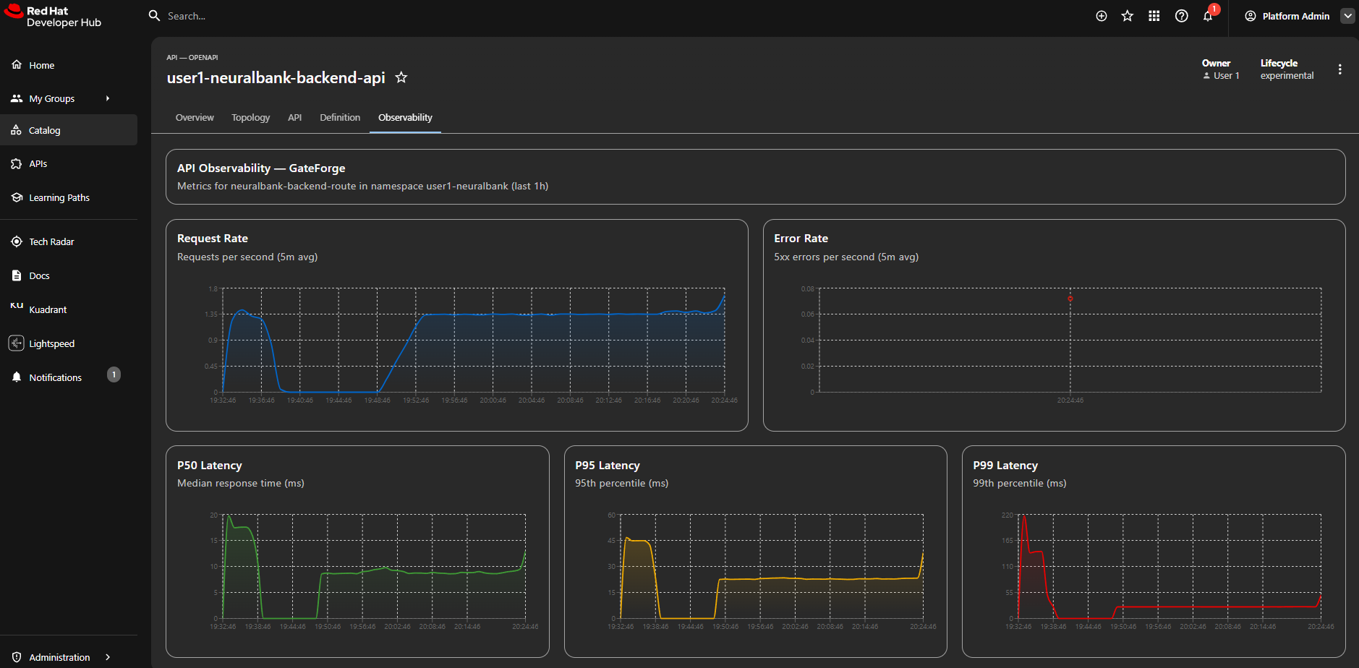Screen dimensions: 1359x668
Task: Switch to the API tab
Action: click(294, 117)
